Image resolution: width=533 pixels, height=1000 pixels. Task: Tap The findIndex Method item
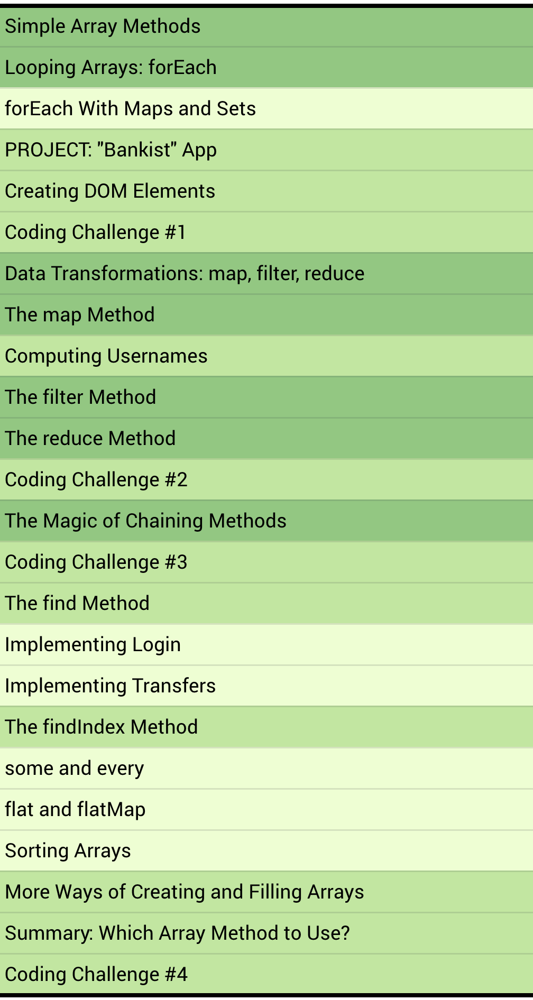[101, 727]
